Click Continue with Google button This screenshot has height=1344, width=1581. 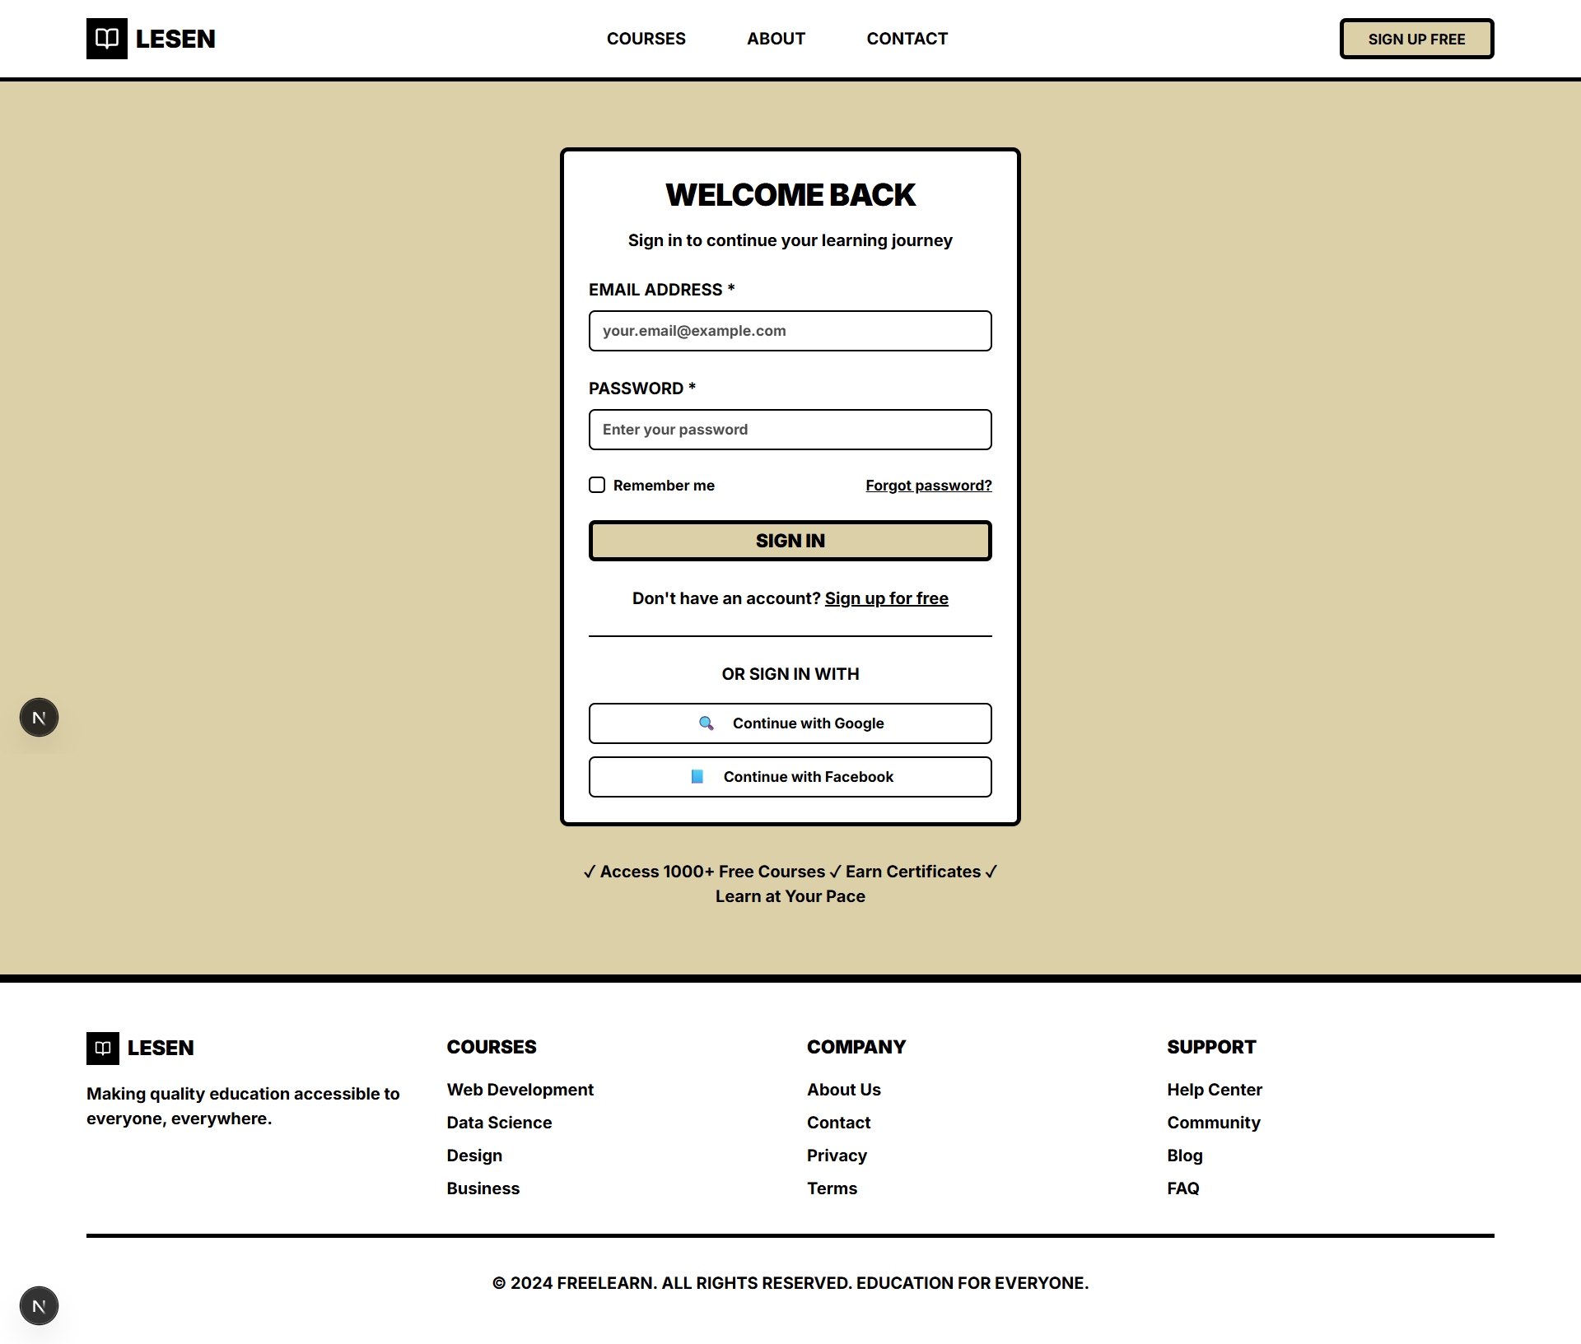(790, 723)
